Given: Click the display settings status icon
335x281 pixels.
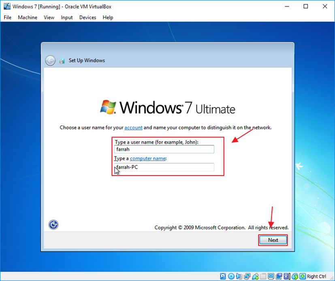Looking at the screenshot, I should [x=271, y=277].
